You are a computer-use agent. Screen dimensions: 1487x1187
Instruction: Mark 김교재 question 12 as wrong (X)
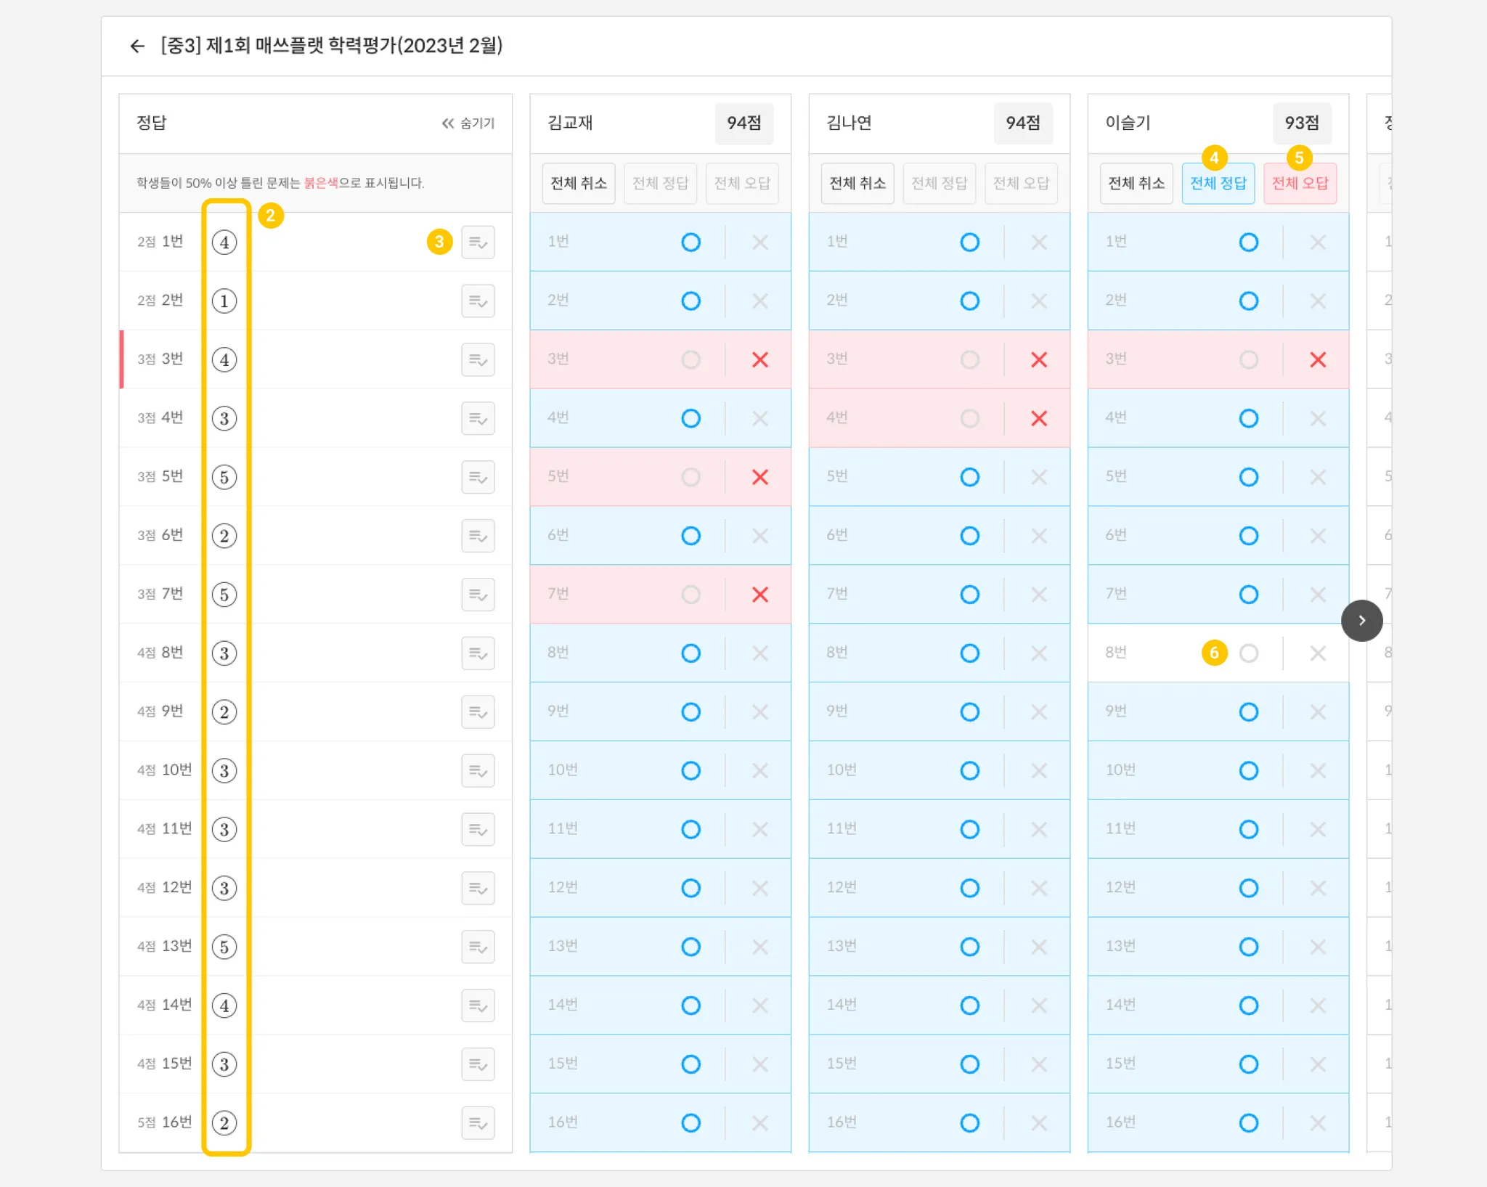pyautogui.click(x=759, y=889)
